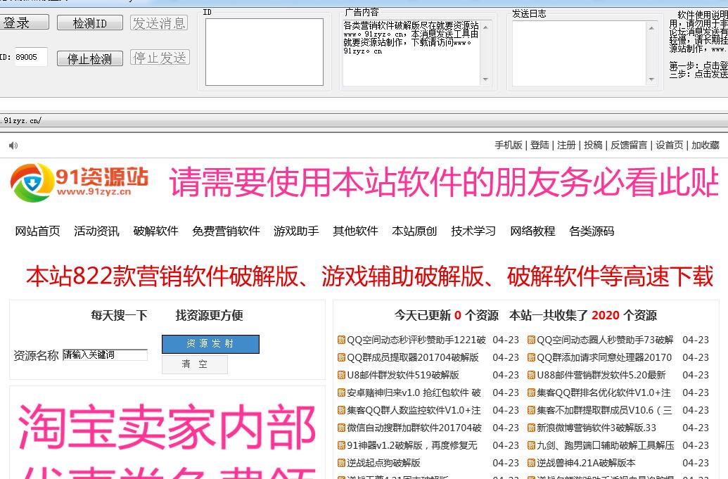Click inside the 发送日志 log box
This screenshot has height=479, width=728.
[x=579, y=53]
